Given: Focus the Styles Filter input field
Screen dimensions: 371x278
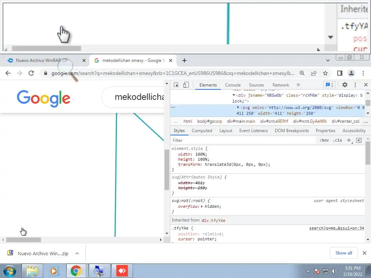Looking at the screenshot, I should coord(244,140).
